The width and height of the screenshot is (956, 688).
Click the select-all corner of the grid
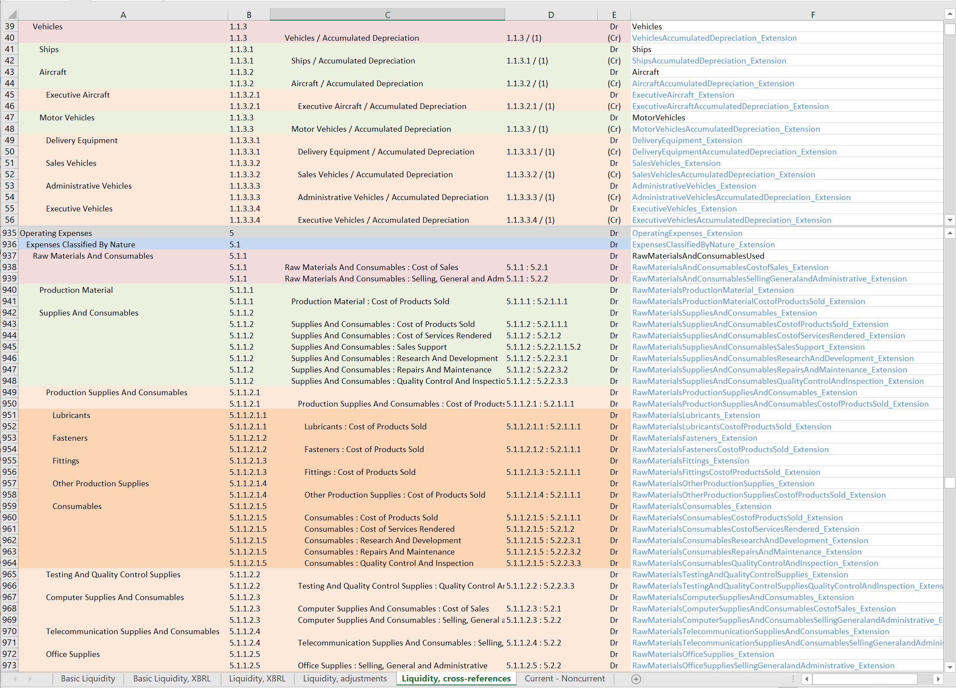coord(9,14)
